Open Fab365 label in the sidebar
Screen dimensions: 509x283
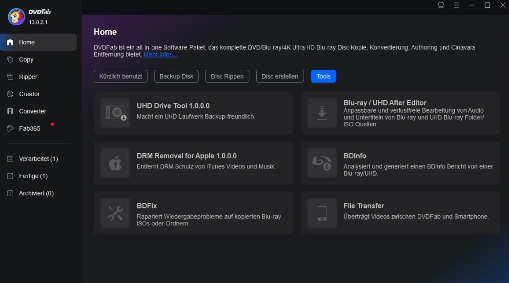pos(30,128)
